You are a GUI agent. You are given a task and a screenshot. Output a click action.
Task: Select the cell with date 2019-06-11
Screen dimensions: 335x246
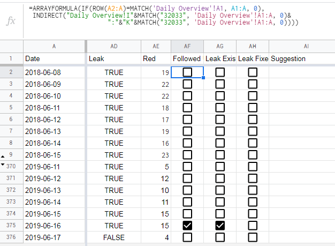[x=54, y=167]
